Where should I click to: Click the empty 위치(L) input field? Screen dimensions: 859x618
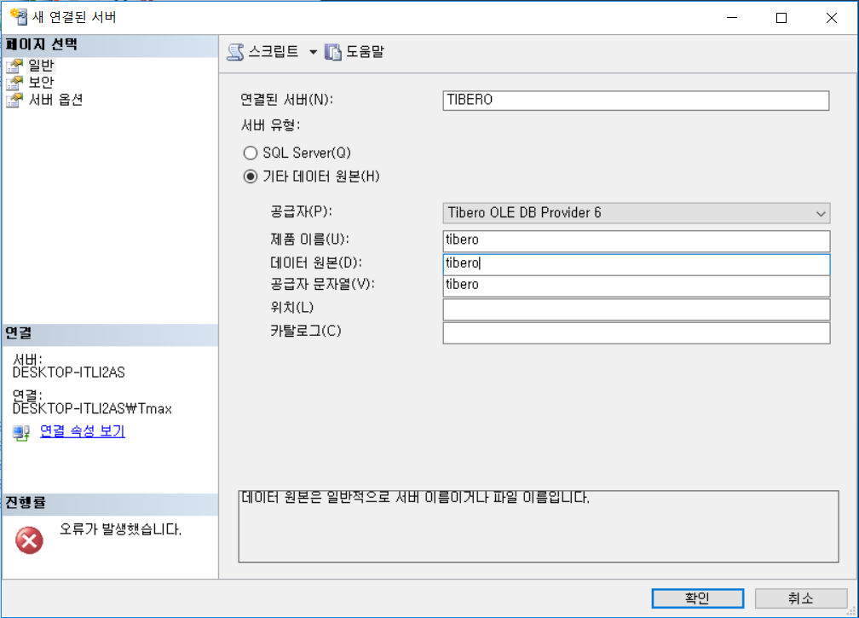coord(636,309)
